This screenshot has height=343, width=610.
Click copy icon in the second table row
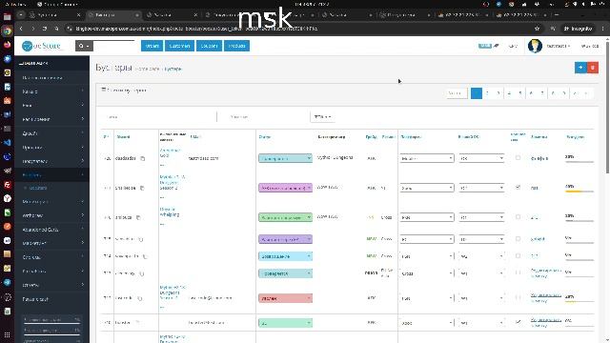142,188
